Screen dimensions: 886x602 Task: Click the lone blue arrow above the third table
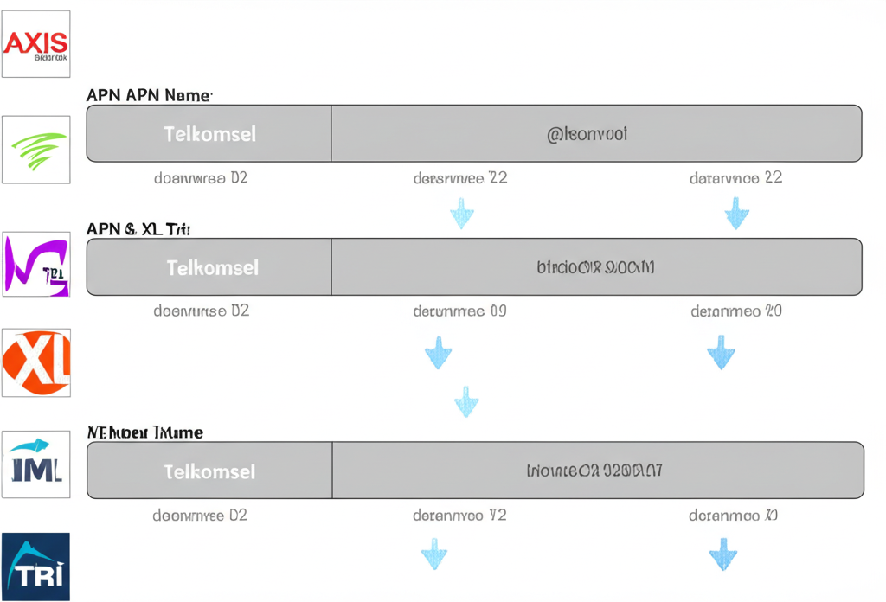466,401
